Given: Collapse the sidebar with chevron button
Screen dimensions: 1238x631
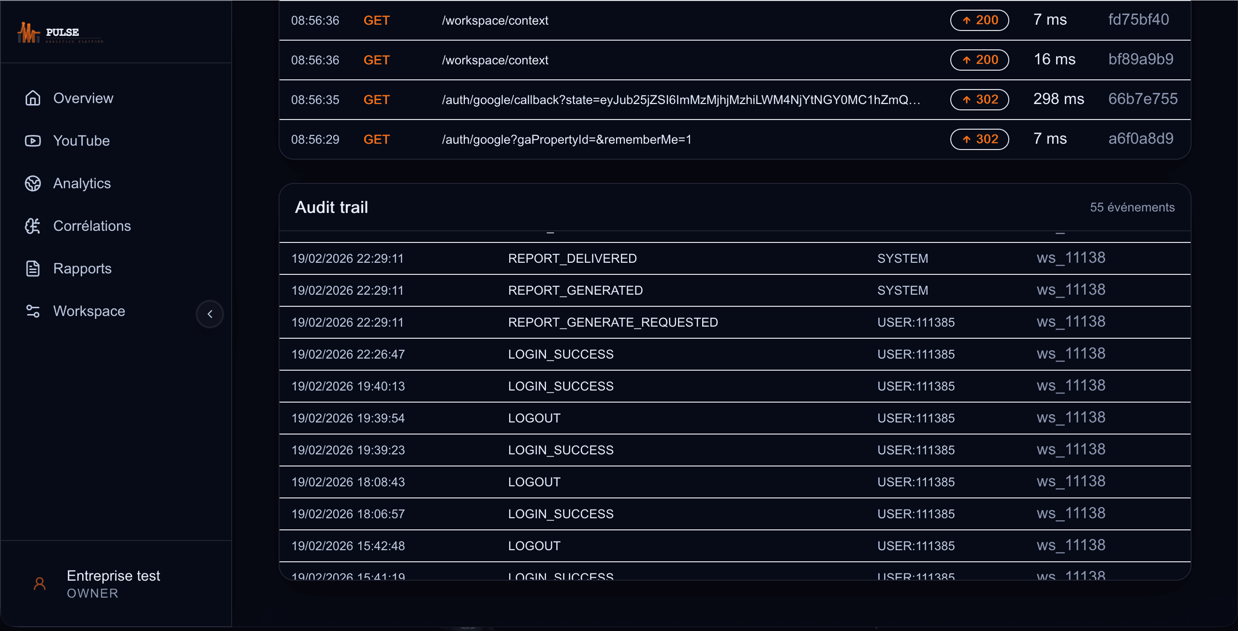Looking at the screenshot, I should (210, 314).
